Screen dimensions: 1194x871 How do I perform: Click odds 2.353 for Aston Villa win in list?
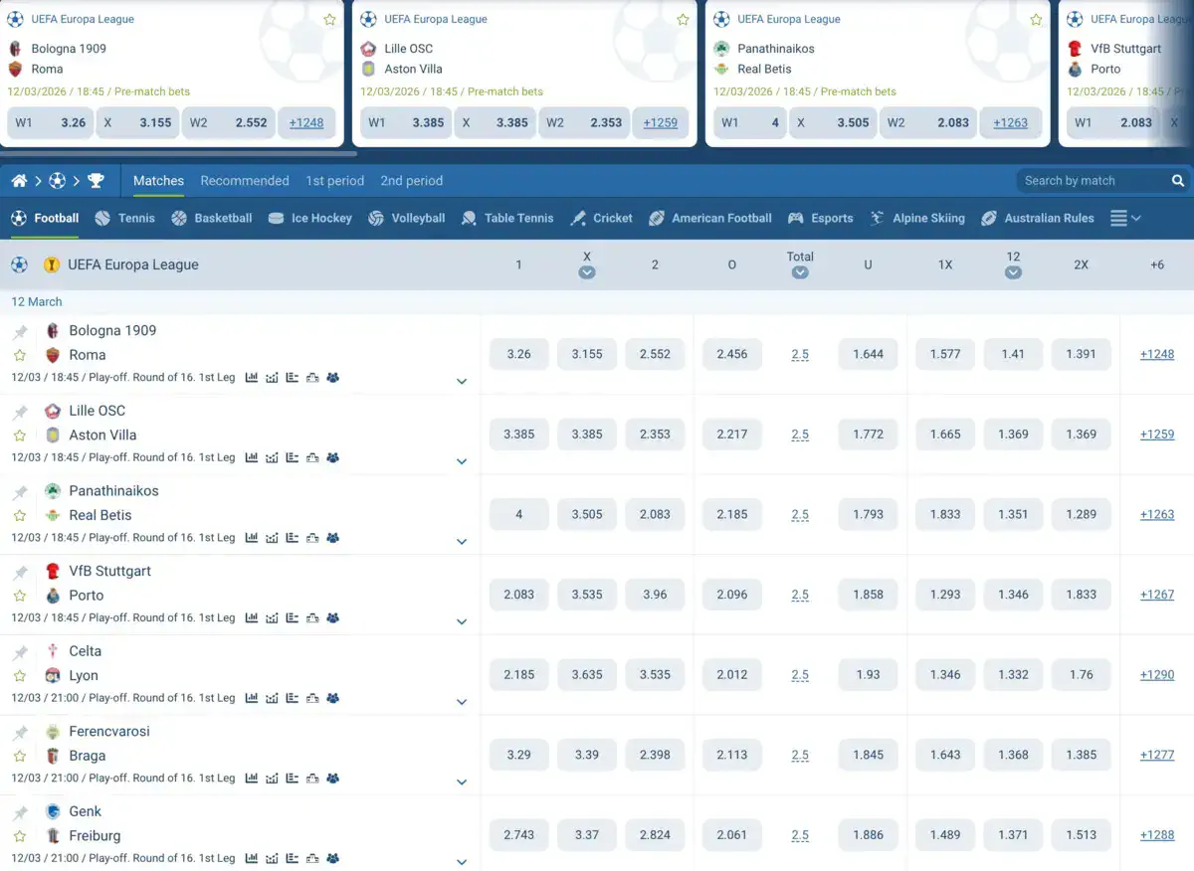[655, 435]
